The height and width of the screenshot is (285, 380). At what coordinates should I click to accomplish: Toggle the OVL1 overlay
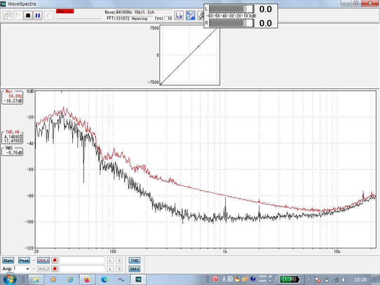[43, 260]
